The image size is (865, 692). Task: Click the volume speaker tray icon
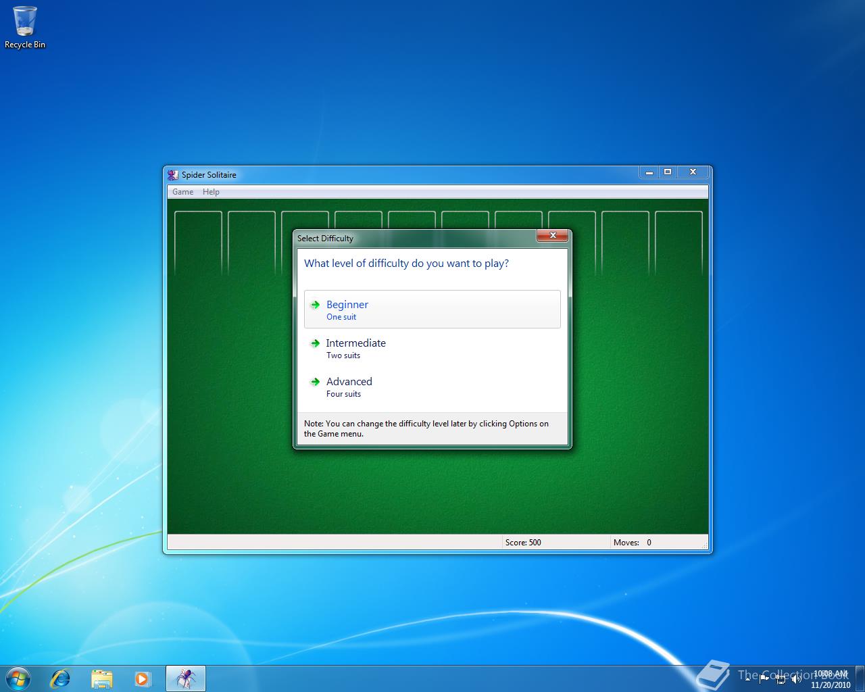pos(797,678)
